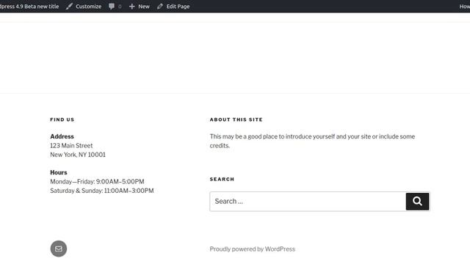Click the Address label
The width and height of the screenshot is (470, 264).
[62, 136]
